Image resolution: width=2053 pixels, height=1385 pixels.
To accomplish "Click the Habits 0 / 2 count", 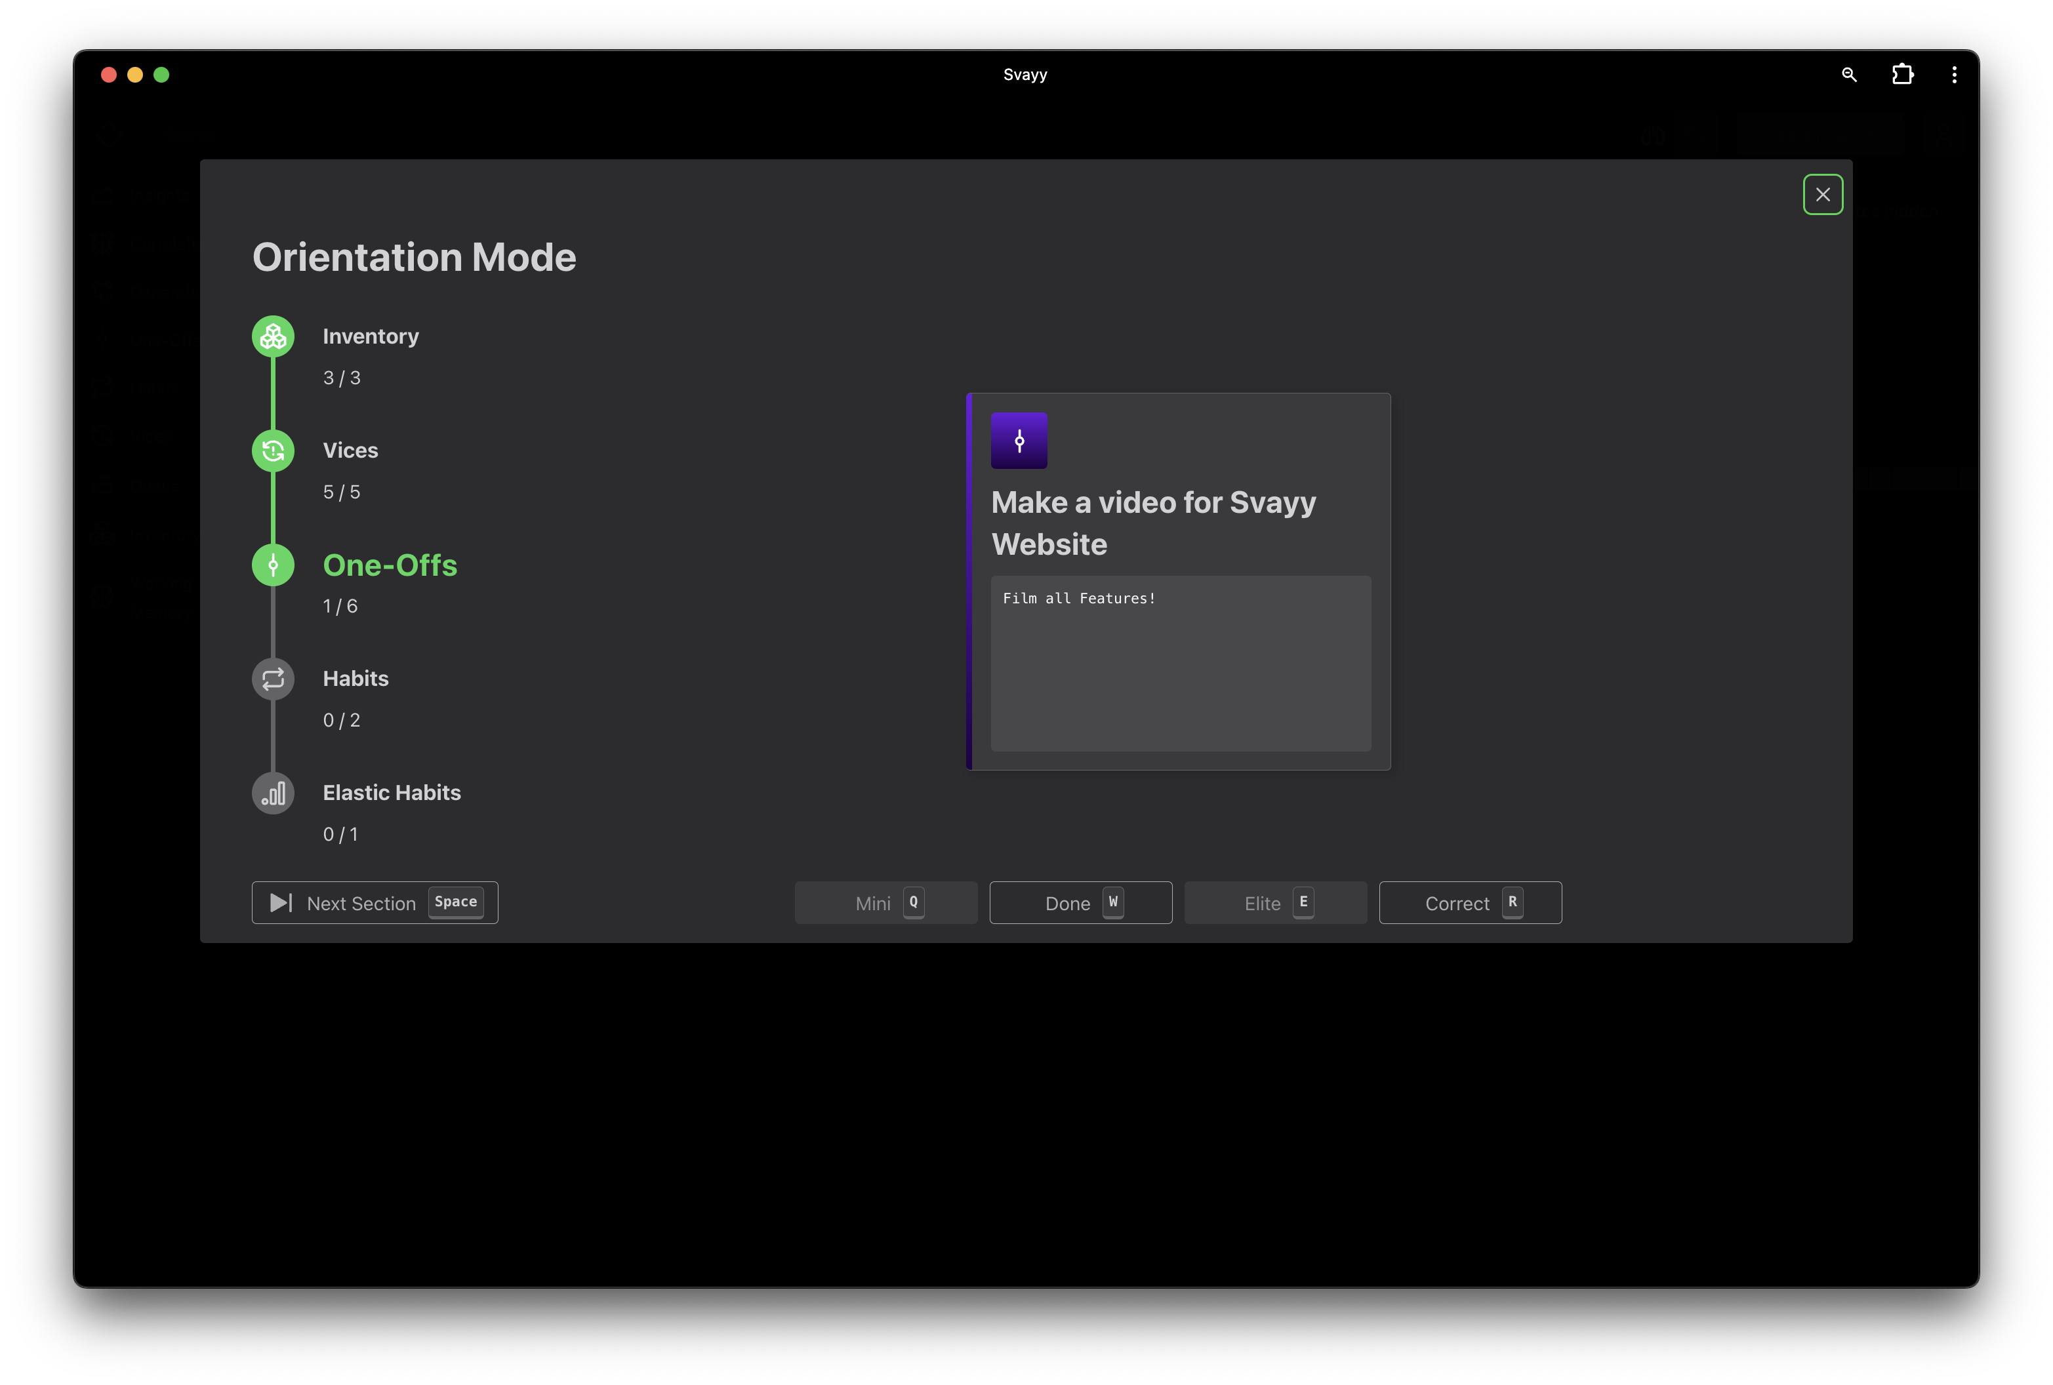I will [x=342, y=720].
